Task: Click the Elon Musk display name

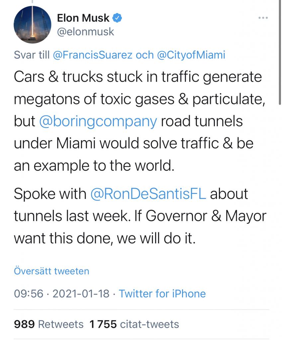Action: [83, 18]
